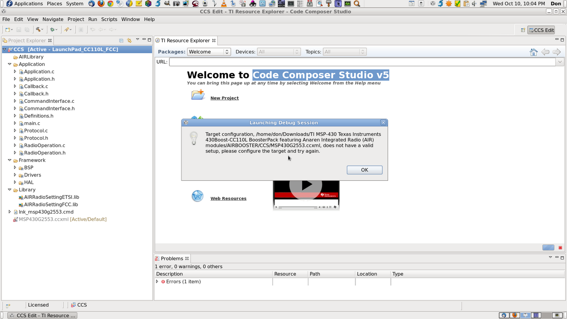Expand the Errors (1 item) row
Screen dimensions: 567x319
[157, 281]
